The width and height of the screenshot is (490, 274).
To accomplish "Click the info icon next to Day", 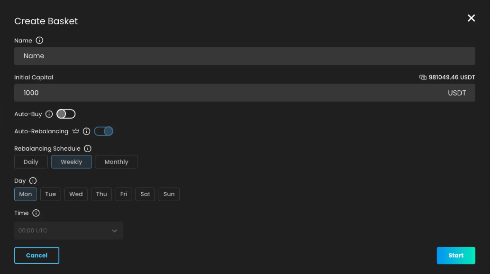I will tap(33, 181).
